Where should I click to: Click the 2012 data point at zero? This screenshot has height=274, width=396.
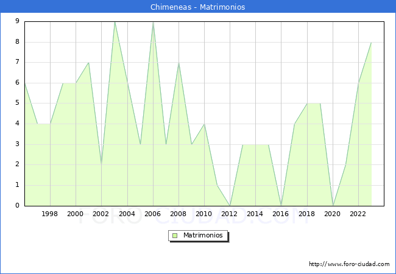click(230, 205)
